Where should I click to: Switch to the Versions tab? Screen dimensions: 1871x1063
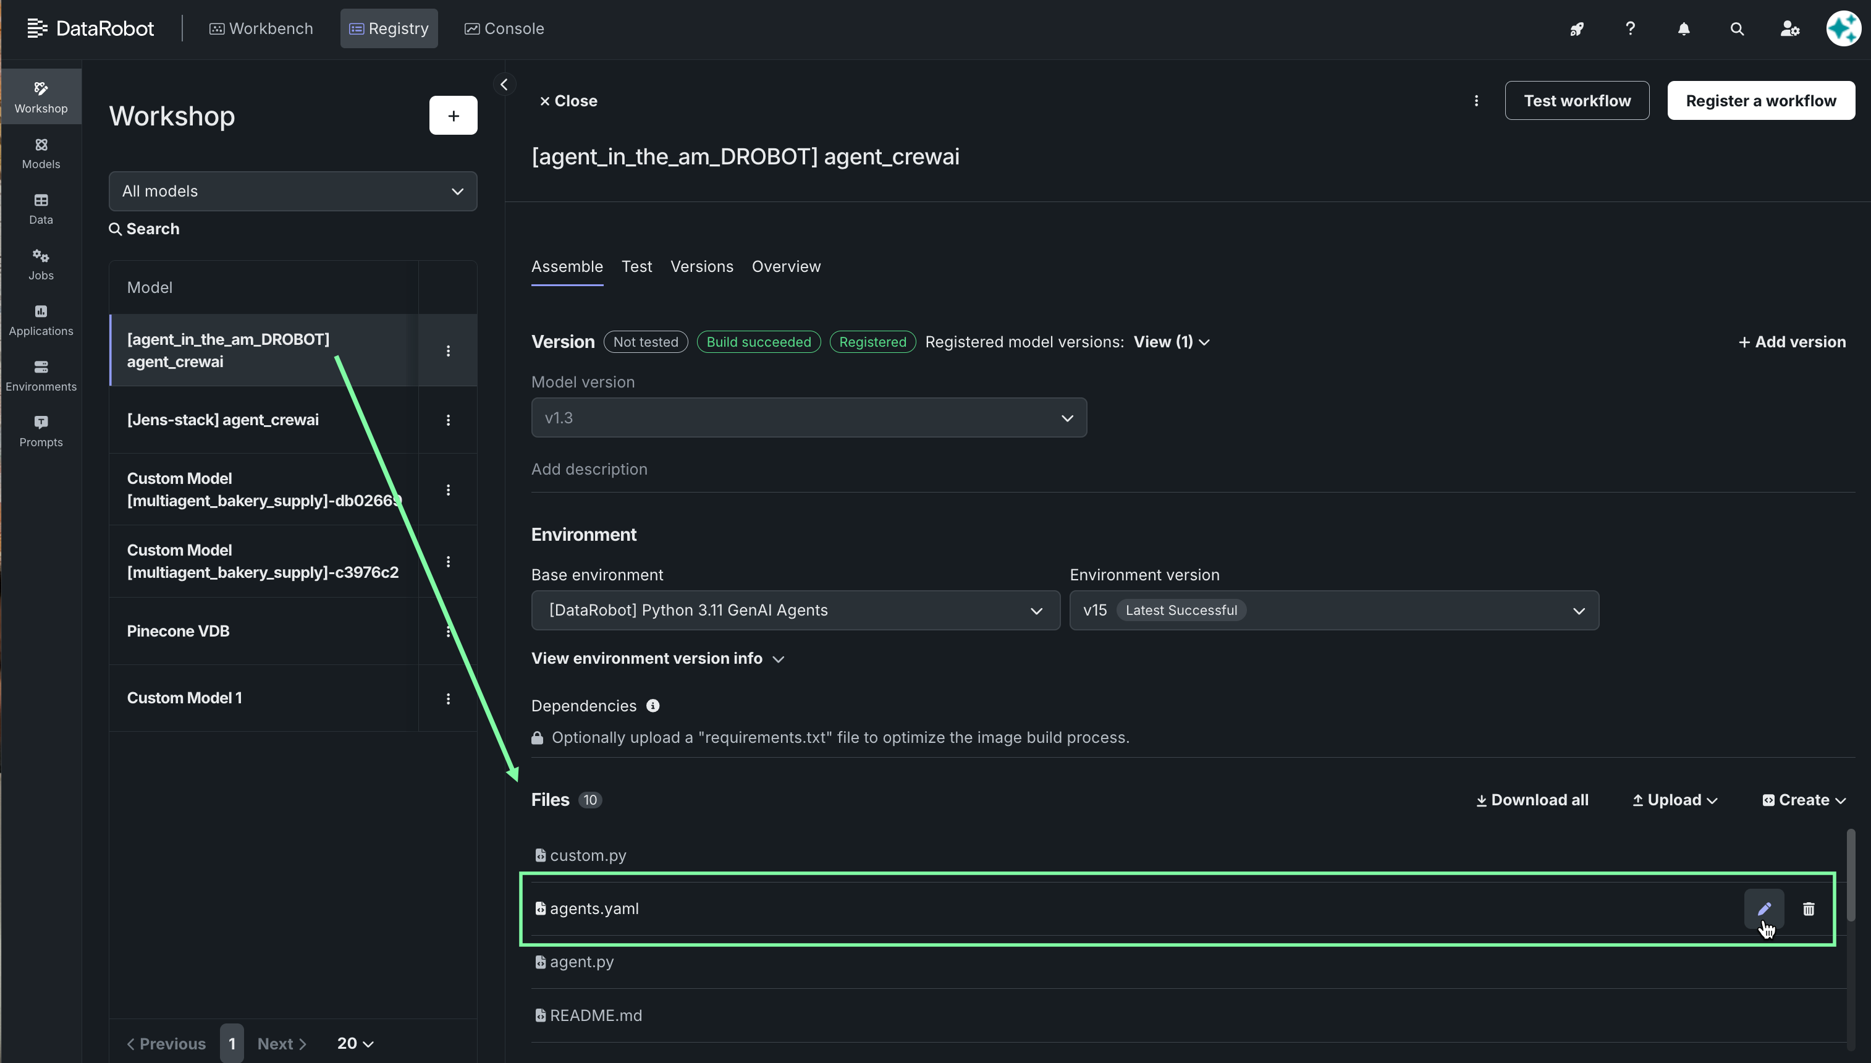point(701,266)
